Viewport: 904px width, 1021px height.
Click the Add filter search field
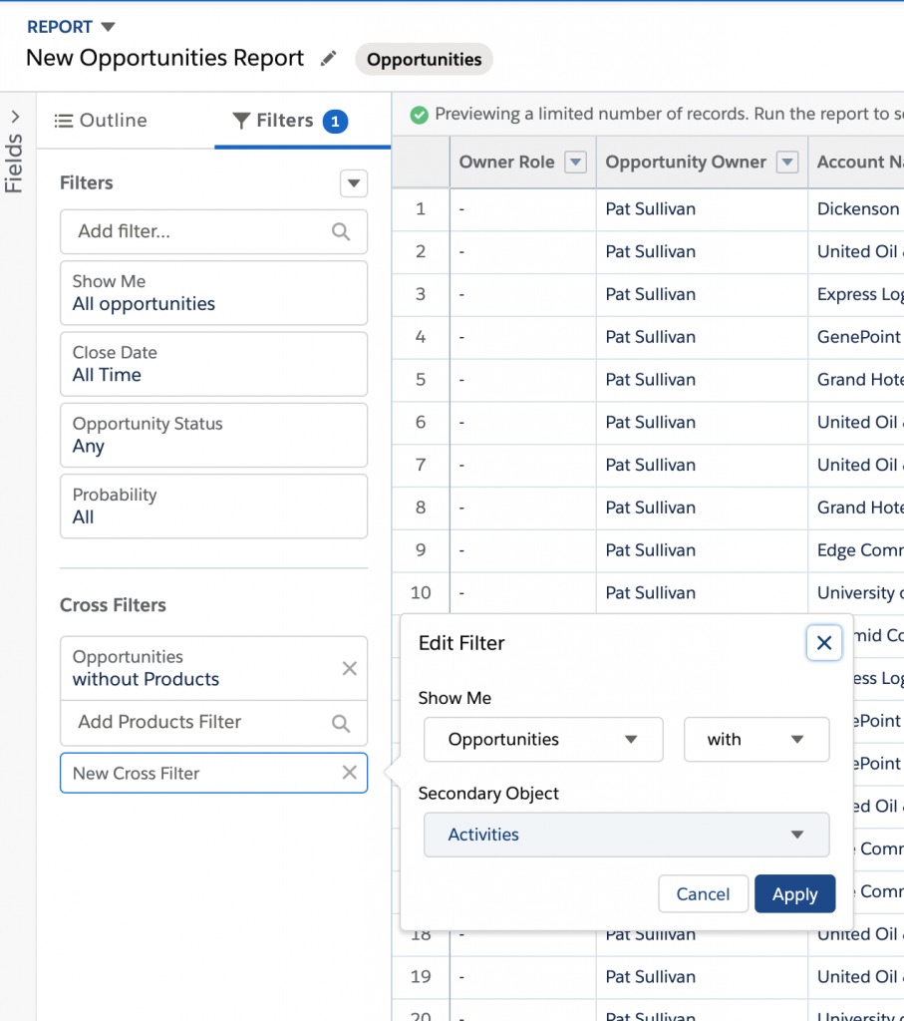pyautogui.click(x=213, y=231)
